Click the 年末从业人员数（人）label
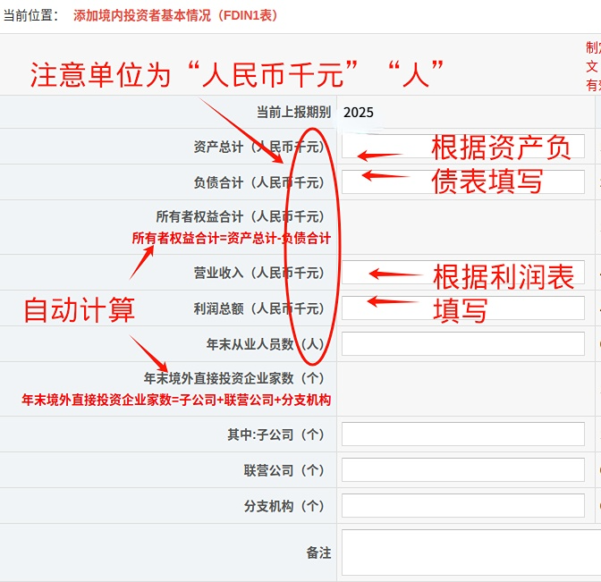 coord(265,344)
